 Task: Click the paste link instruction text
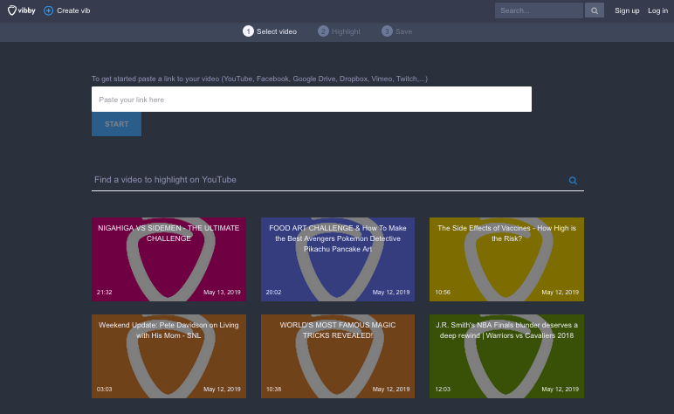259,79
